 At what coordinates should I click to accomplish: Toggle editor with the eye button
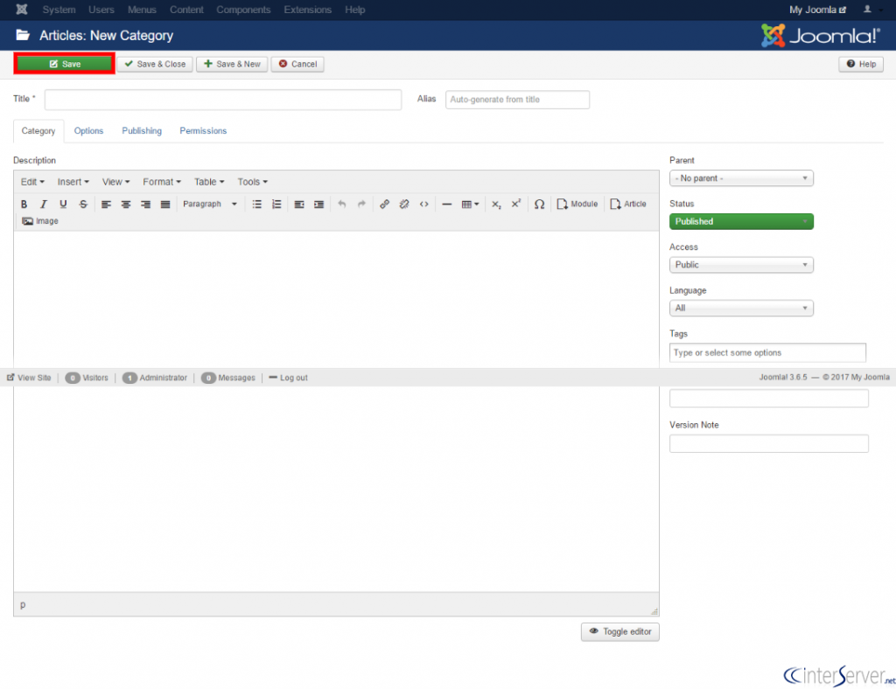tap(620, 631)
